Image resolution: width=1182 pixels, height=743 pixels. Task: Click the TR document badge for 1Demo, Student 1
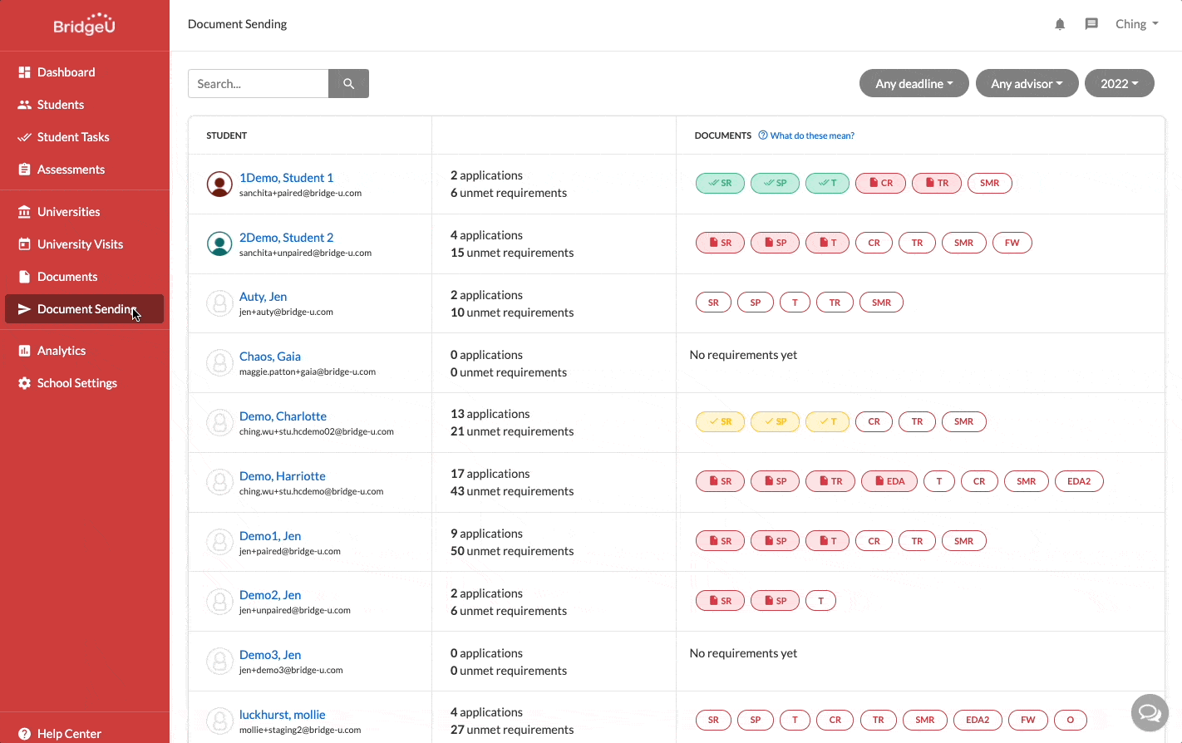click(x=937, y=183)
